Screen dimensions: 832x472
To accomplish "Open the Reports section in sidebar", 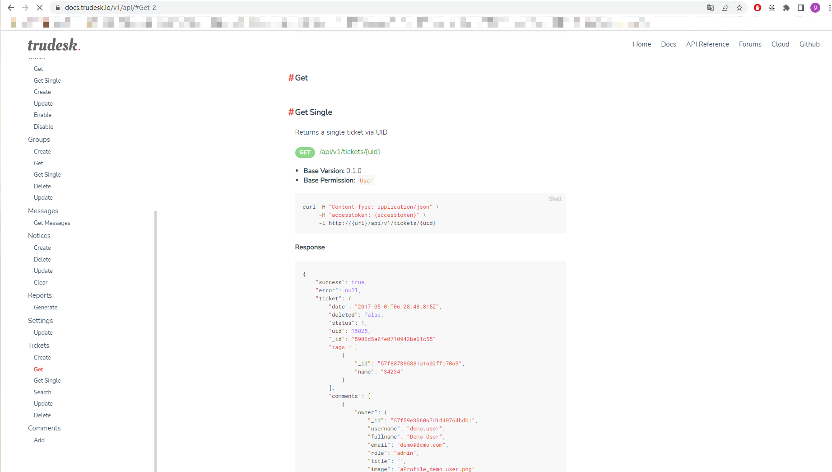I will point(40,295).
